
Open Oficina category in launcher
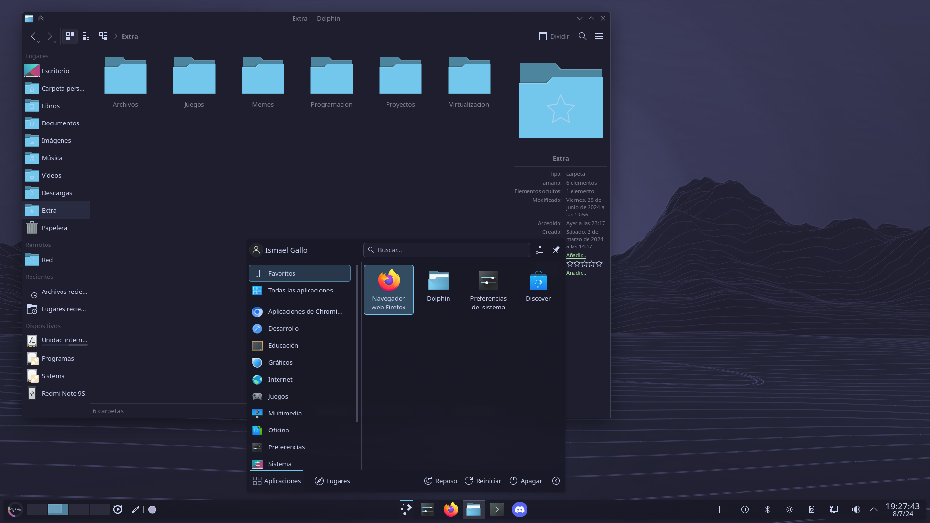[x=300, y=430]
